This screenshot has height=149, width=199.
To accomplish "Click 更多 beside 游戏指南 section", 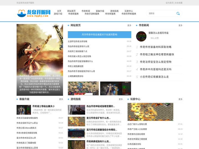I will tap(121, 99).
